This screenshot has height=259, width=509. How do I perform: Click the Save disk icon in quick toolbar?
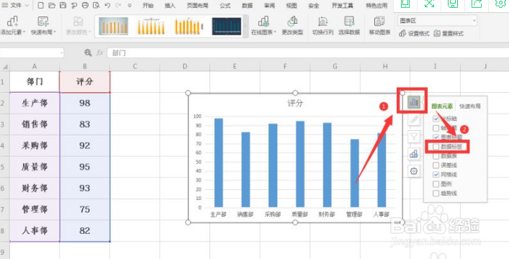coord(63,6)
